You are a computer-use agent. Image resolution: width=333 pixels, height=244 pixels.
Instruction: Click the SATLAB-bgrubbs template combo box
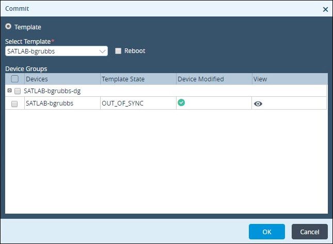point(56,51)
